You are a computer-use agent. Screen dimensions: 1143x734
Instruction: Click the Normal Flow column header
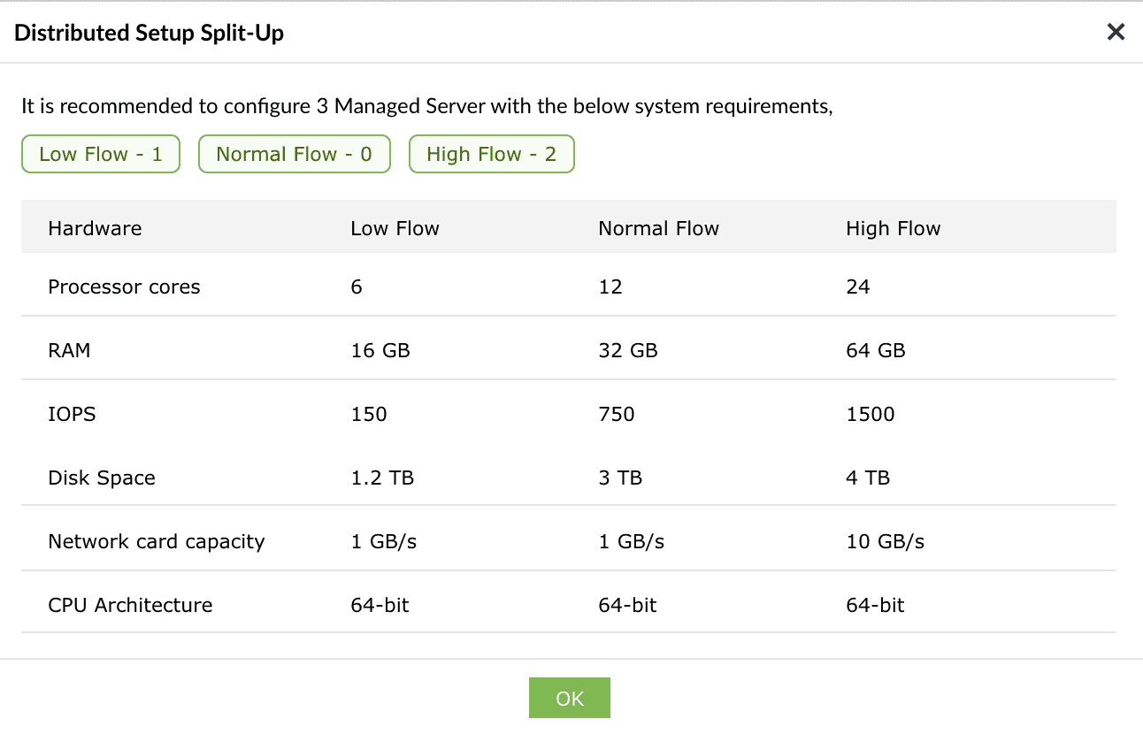(x=658, y=227)
